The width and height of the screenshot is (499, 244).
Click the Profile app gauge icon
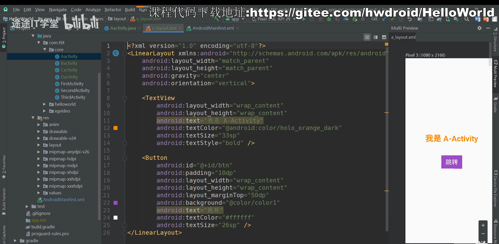346,19
